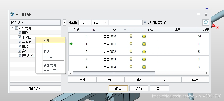Click the freeze circle icon for 图层0003
This screenshot has width=224, height=101.
(144, 59)
